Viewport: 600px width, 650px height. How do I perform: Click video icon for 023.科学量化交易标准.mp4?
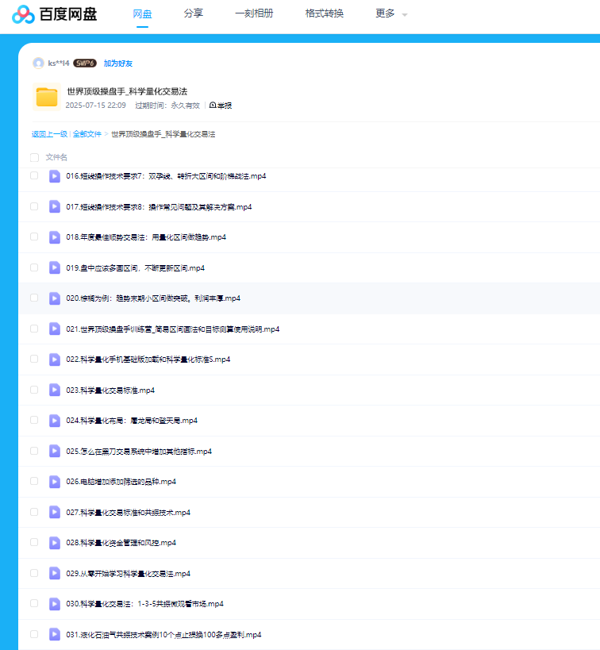point(55,390)
